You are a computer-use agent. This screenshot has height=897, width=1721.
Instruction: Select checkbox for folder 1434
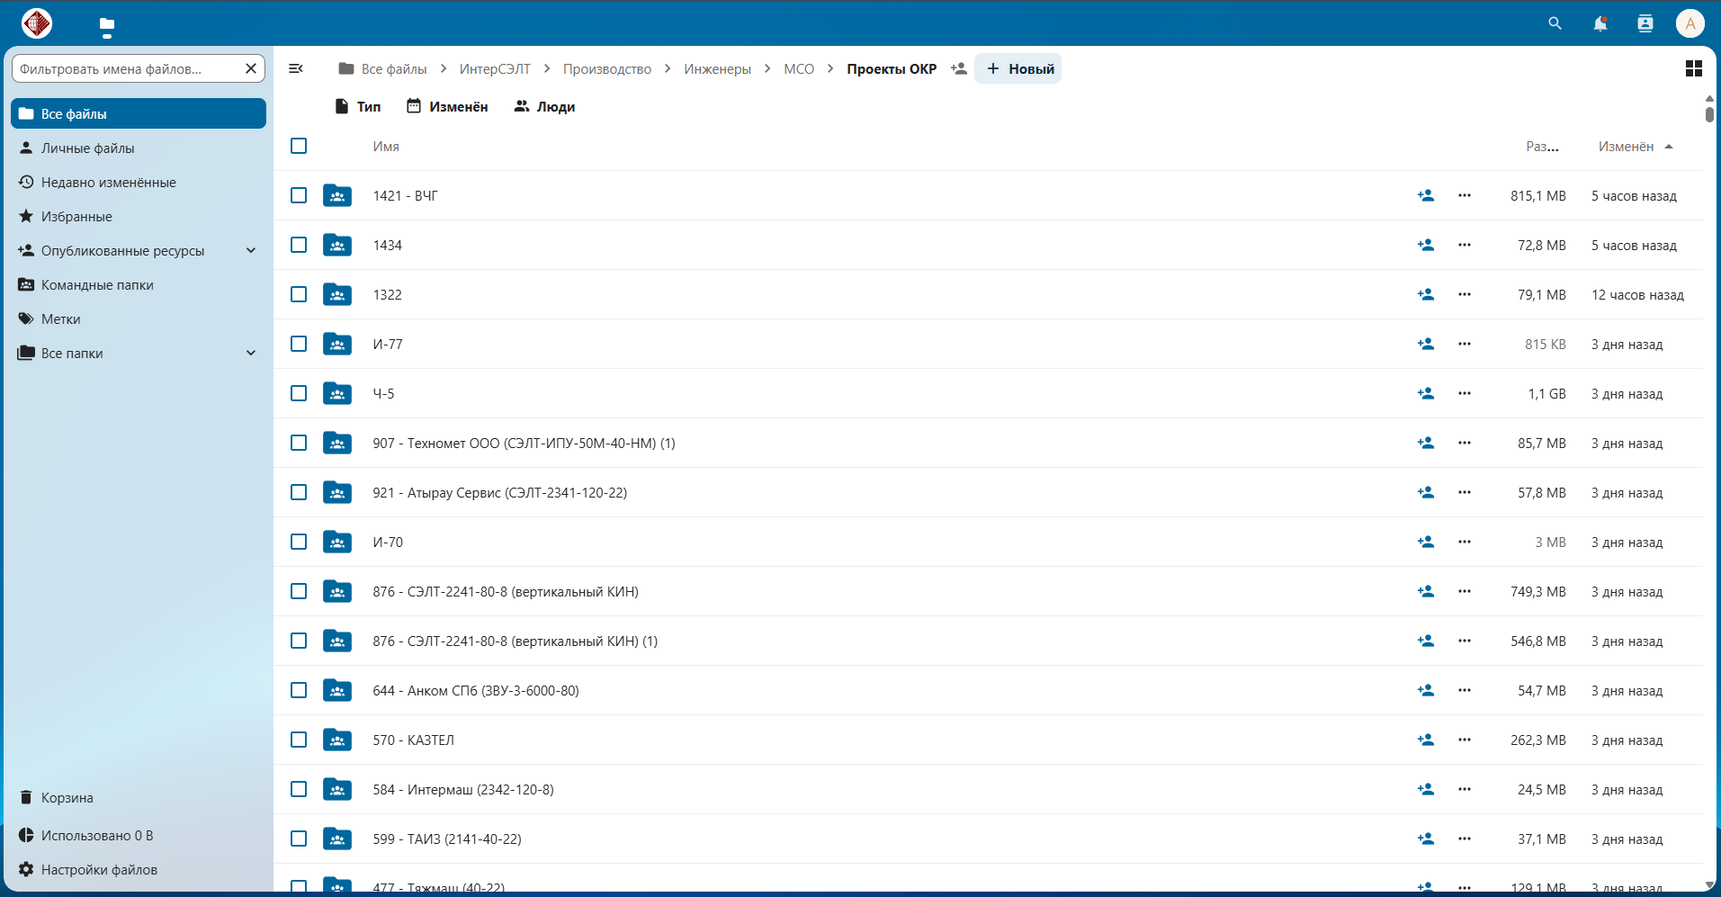(x=299, y=245)
